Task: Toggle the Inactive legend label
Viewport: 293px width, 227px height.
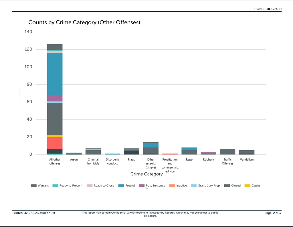Action: (x=181, y=186)
